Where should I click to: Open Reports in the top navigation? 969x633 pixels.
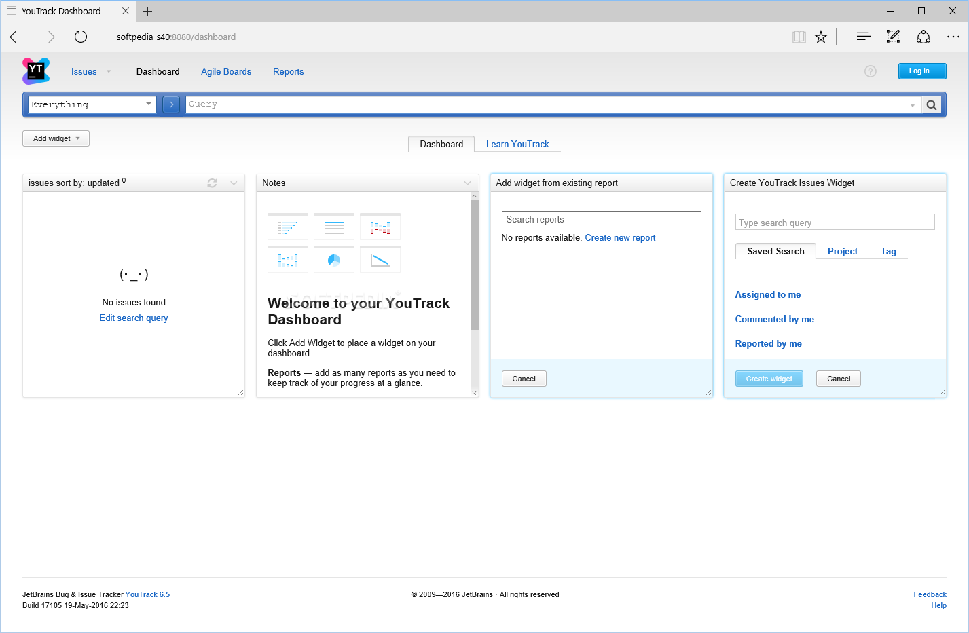[x=289, y=71]
